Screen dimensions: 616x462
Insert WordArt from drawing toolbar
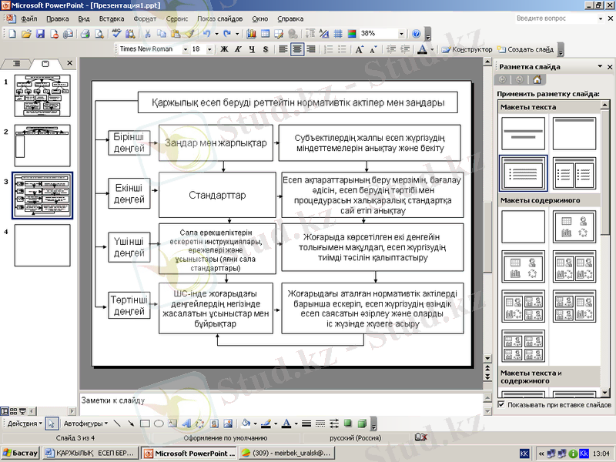[186, 423]
